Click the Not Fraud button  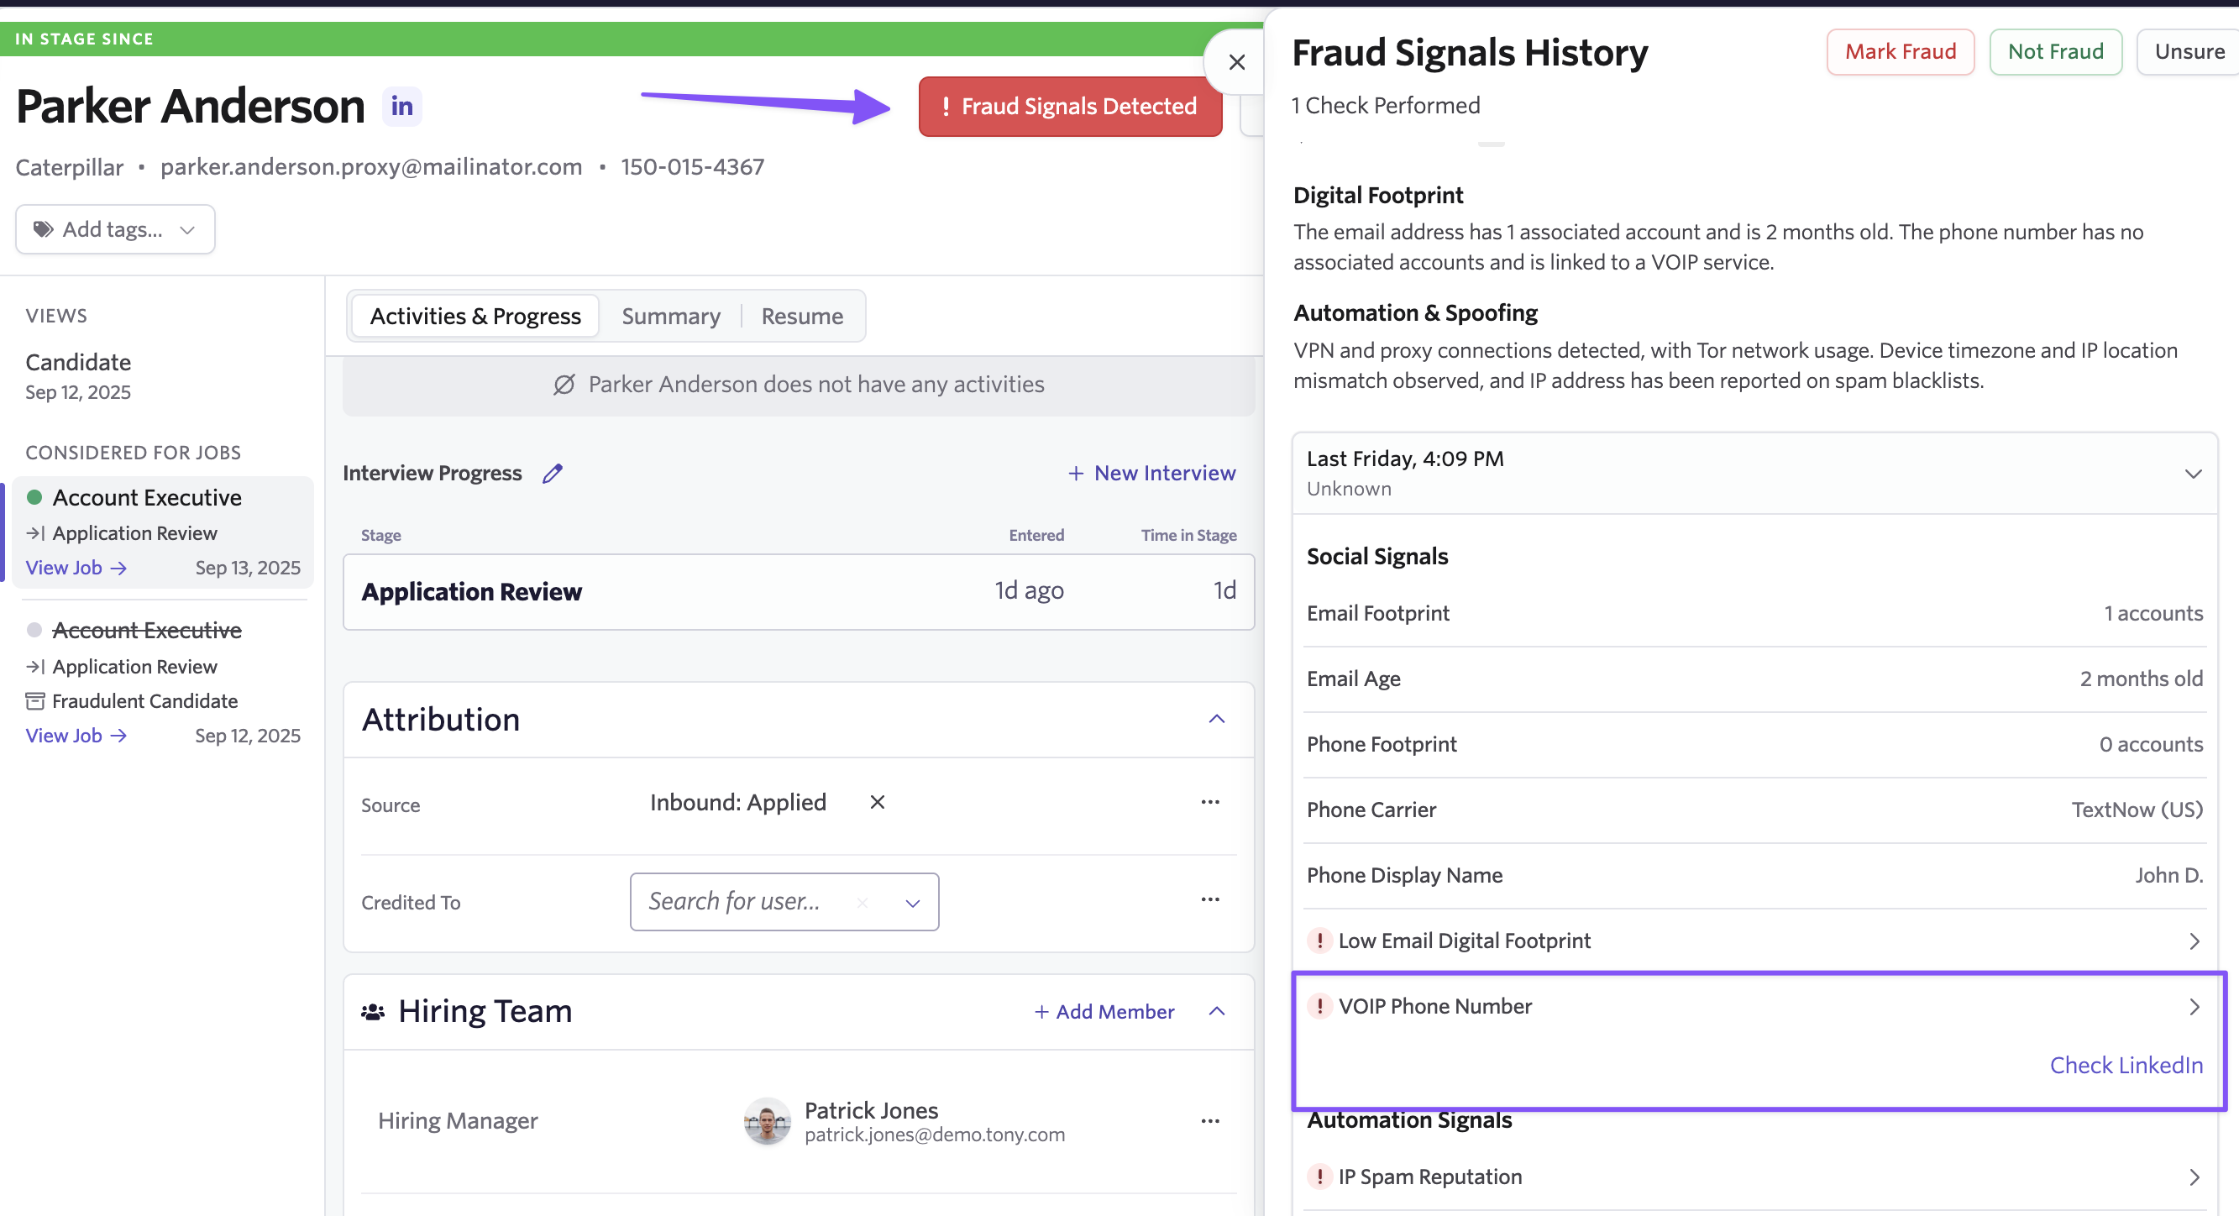click(x=2055, y=51)
